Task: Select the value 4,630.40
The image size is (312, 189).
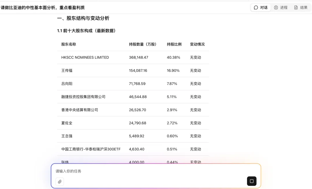Action: 136,149
